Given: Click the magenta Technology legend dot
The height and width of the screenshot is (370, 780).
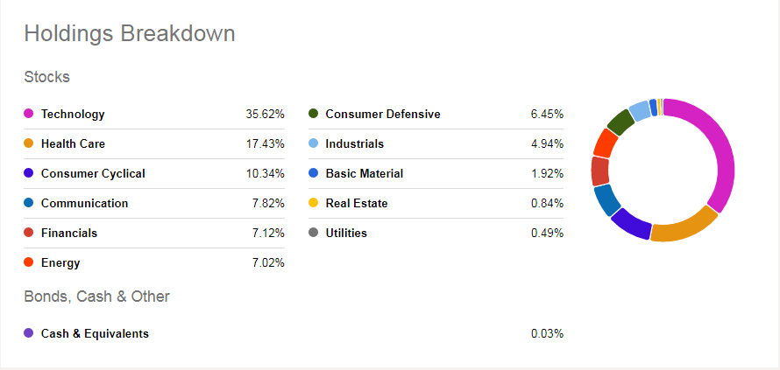Looking at the screenshot, I should pos(28,114).
